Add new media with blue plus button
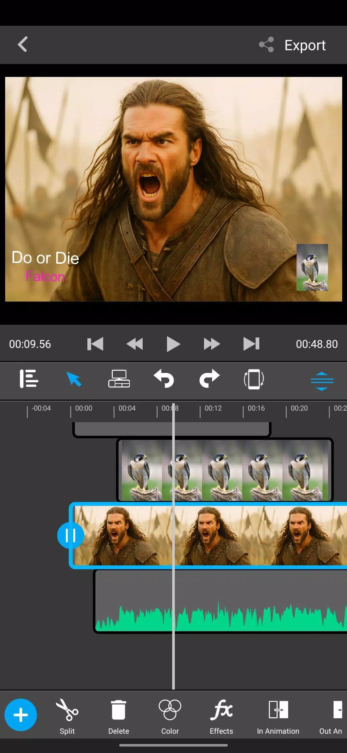Viewport: 347px width, 753px height. [21, 715]
